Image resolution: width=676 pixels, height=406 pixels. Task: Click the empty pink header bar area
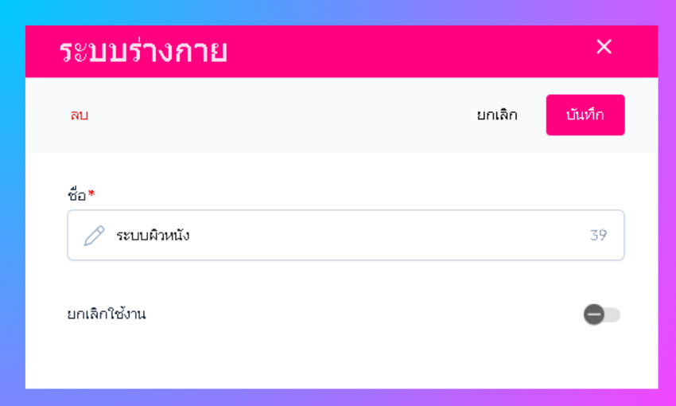398,51
